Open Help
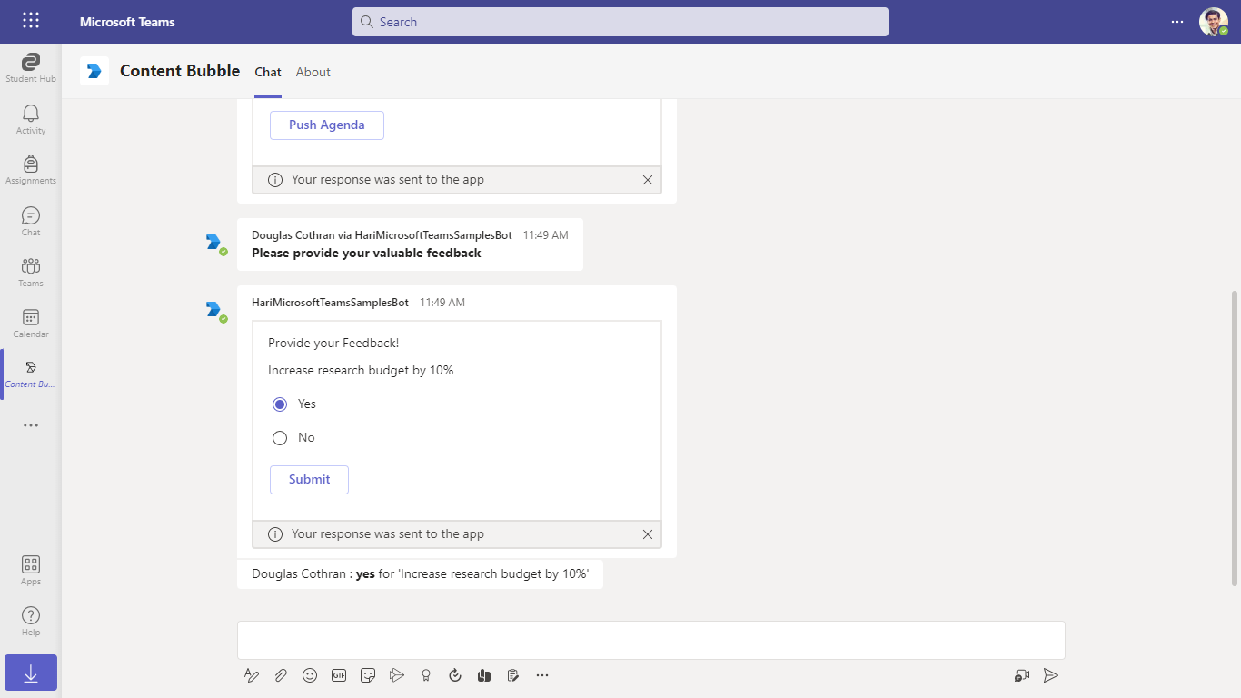 click(31, 621)
